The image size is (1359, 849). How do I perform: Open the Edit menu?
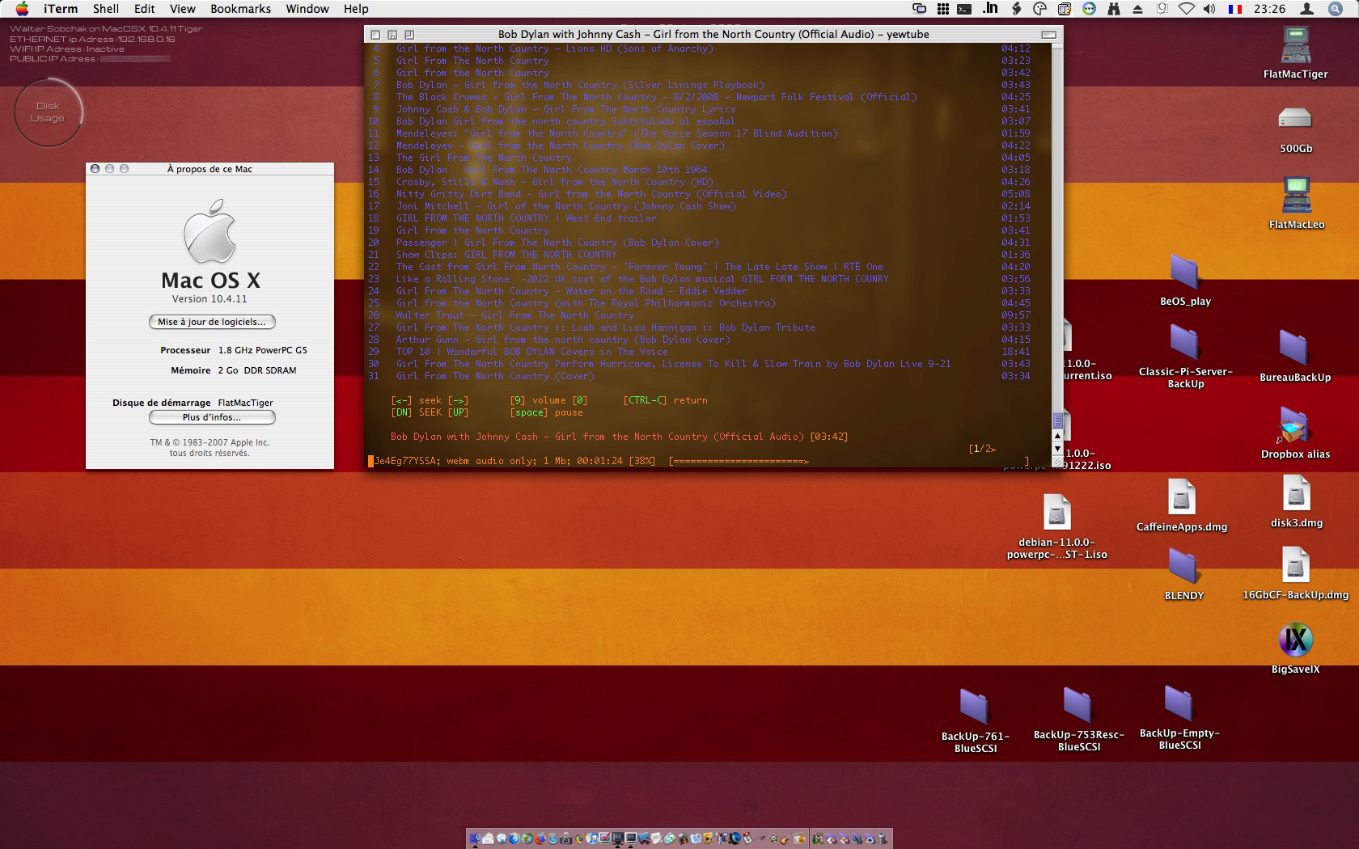pos(145,9)
